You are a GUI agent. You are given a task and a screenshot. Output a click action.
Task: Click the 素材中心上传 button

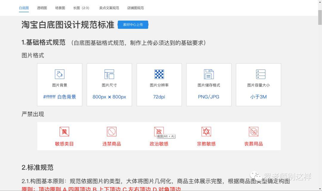point(133,25)
